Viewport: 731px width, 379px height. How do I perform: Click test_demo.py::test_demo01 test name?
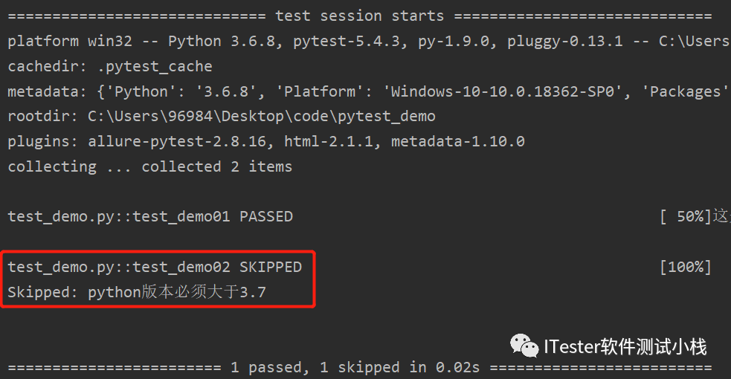pyautogui.click(x=120, y=217)
